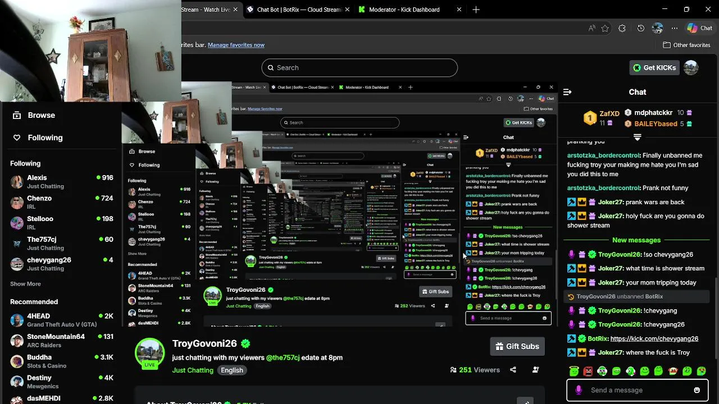The height and width of the screenshot is (404, 719).
Task: Open the @the757cj mention in the stream title
Action: (x=283, y=357)
